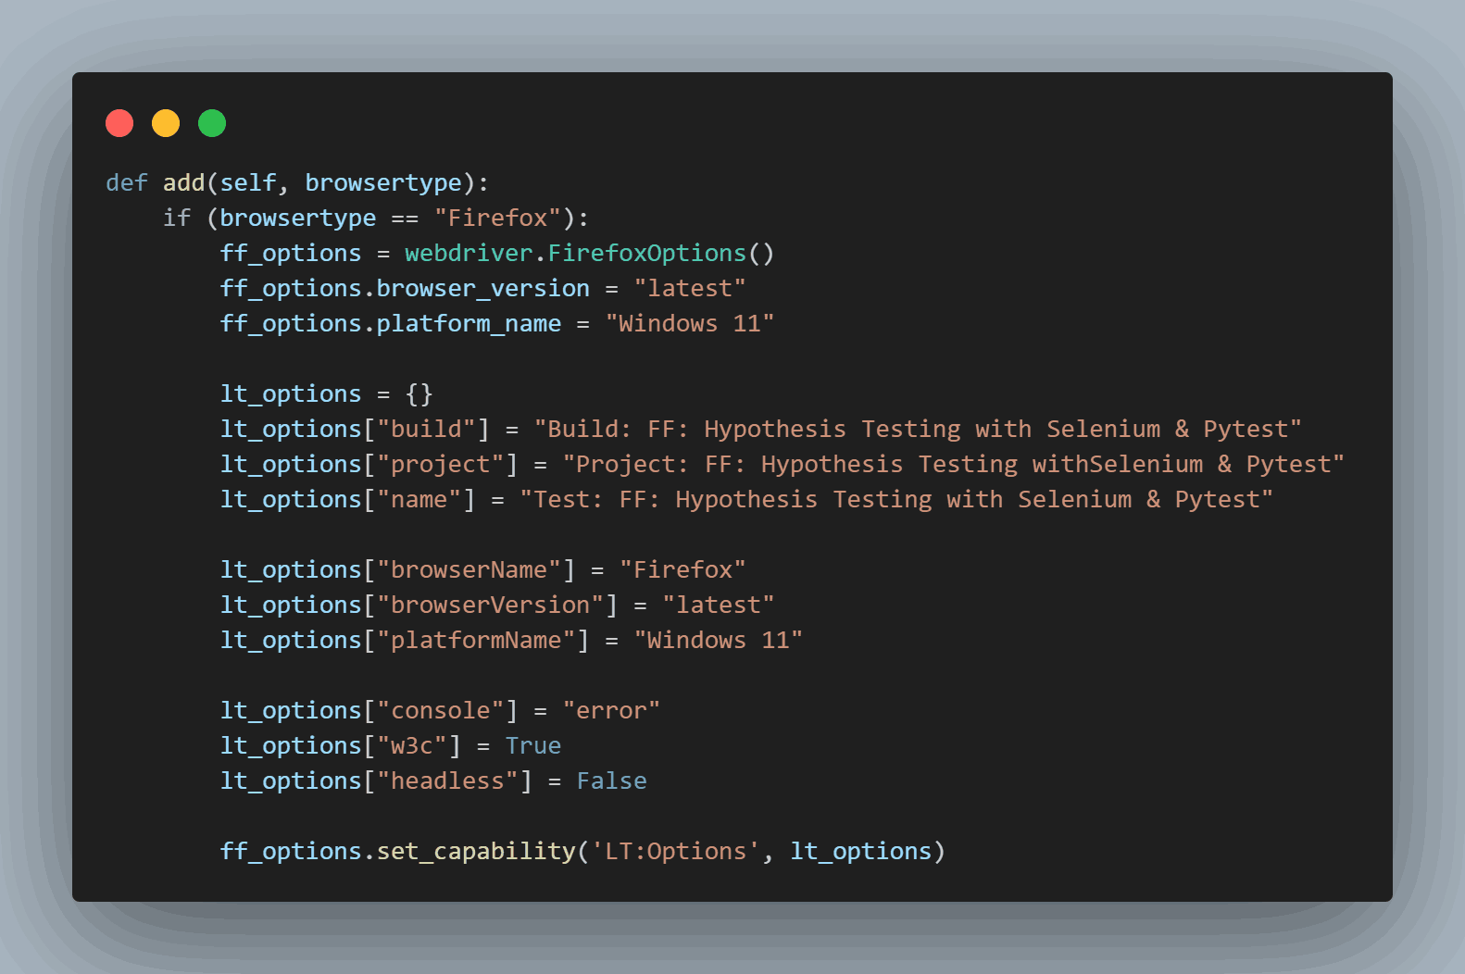1465x974 pixels.
Task: Click the red close dot
Action: [x=119, y=123]
